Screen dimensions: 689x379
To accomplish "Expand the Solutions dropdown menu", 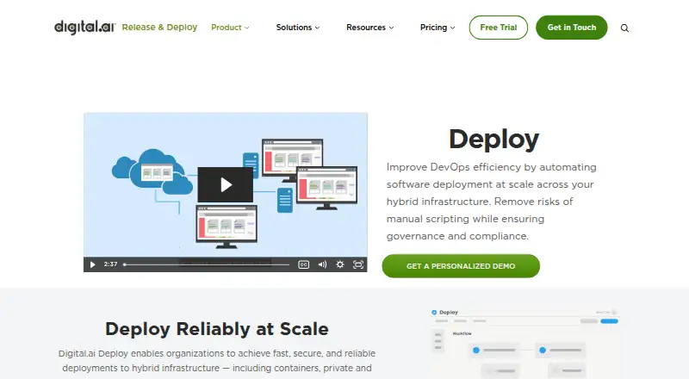I will (298, 28).
